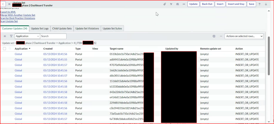This screenshot has height=124, width=274.
Task: Click the Save button
Action: coord(251,4)
